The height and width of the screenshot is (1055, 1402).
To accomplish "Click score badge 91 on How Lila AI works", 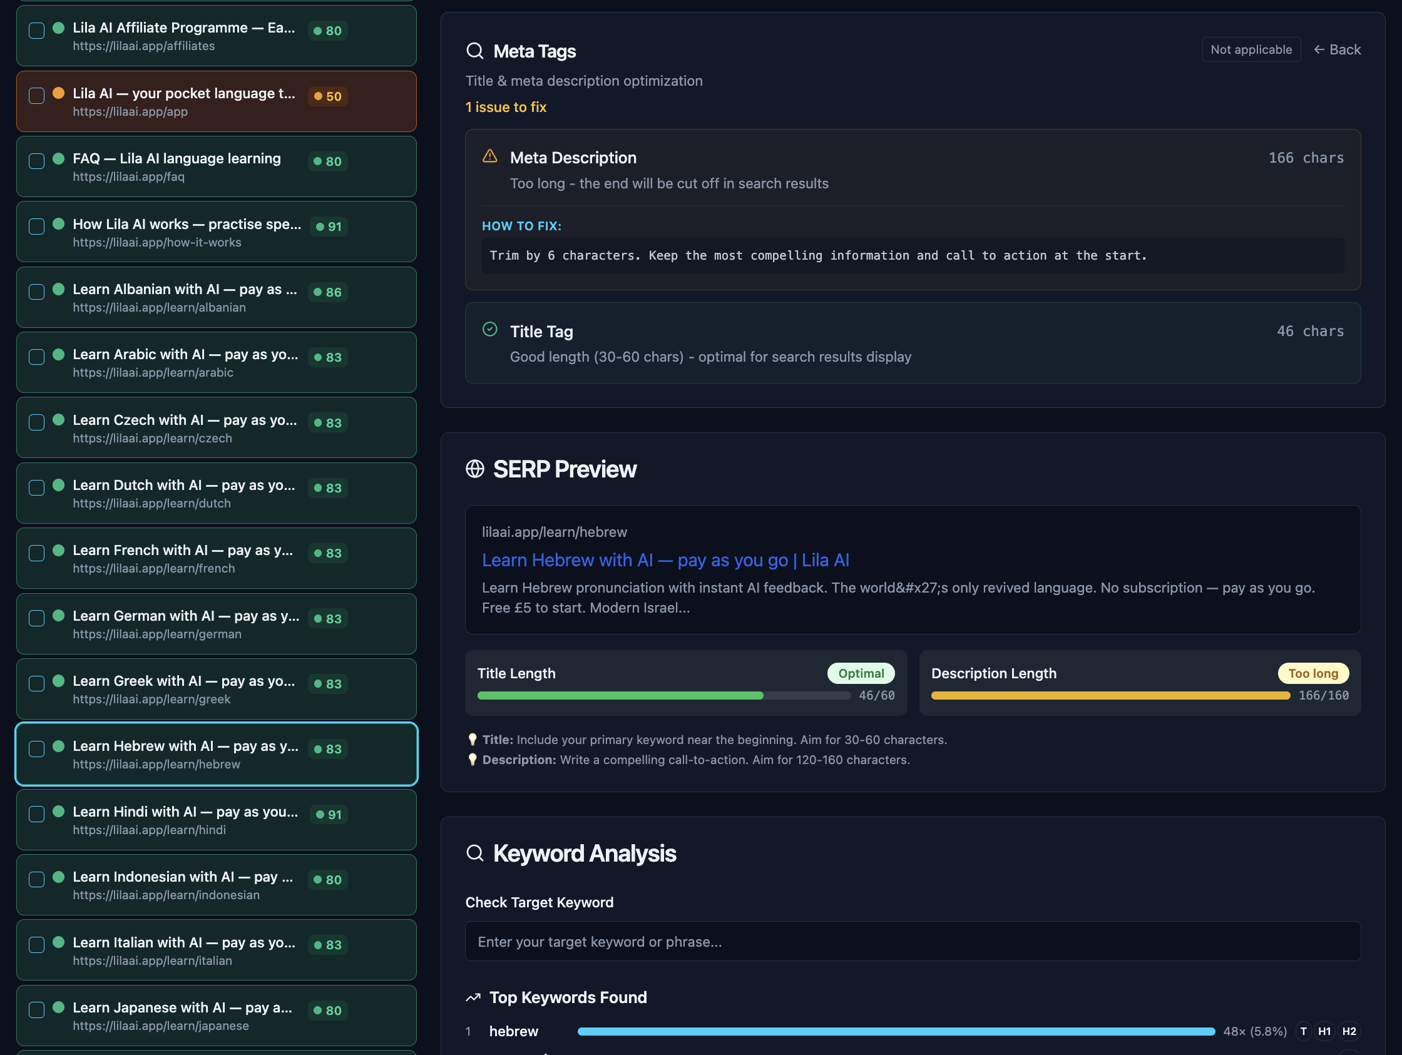I will [x=329, y=227].
